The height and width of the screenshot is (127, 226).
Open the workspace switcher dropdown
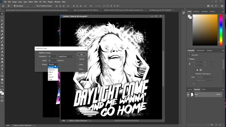(x=216, y=6)
